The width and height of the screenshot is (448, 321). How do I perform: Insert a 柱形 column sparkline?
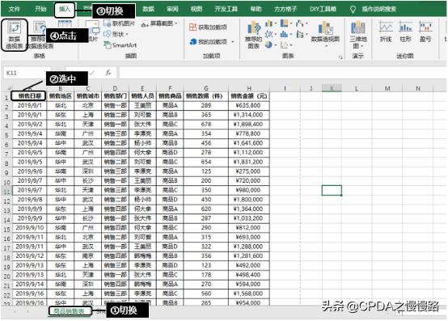pos(405,32)
